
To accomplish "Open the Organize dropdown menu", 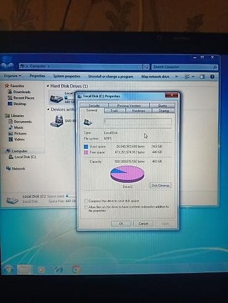I will tap(12, 76).
